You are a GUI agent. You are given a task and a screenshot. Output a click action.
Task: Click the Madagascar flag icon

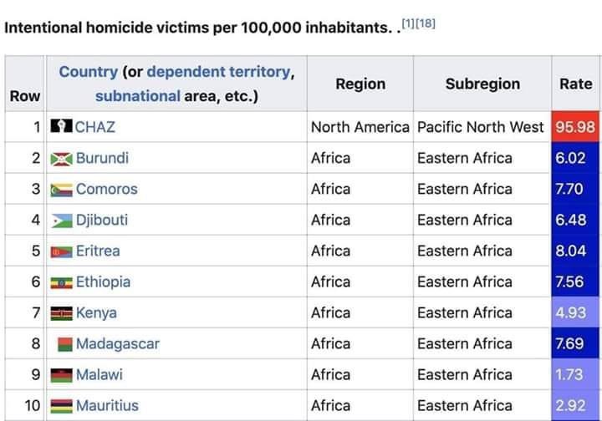pos(65,344)
